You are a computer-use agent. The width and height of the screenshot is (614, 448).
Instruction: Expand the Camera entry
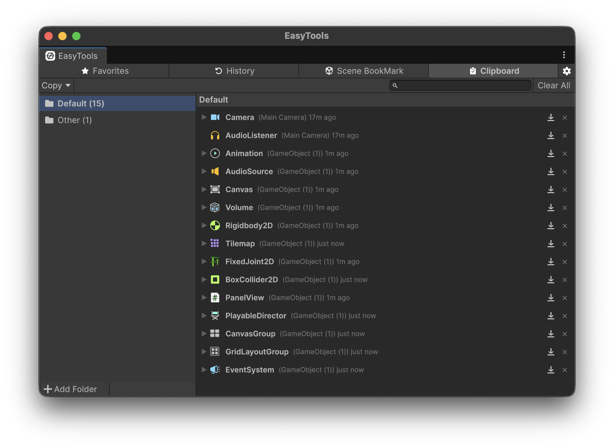click(204, 117)
